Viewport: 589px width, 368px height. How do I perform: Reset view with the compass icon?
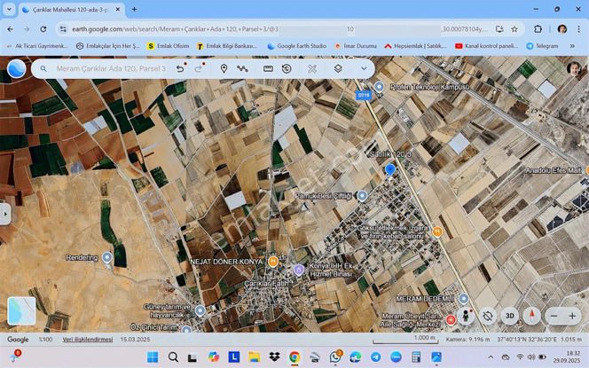[531, 316]
